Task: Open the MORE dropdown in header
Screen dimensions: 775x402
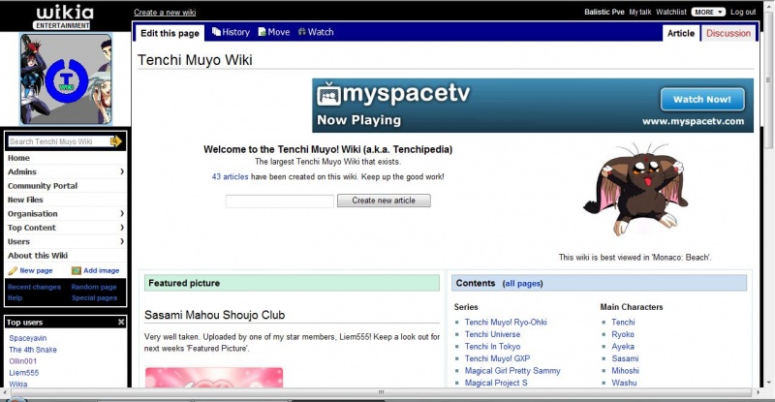Action: click(x=707, y=12)
